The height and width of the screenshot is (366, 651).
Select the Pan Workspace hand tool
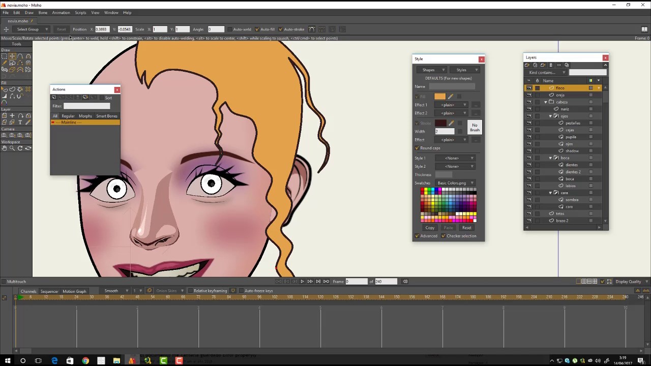point(4,148)
